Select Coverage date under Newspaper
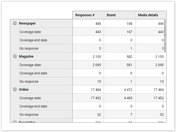Viewport: 176px width, 132px height. 30,32
